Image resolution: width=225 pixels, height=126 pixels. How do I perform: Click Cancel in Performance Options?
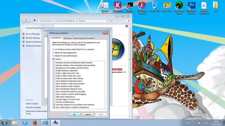pyautogui.click(x=88, y=114)
